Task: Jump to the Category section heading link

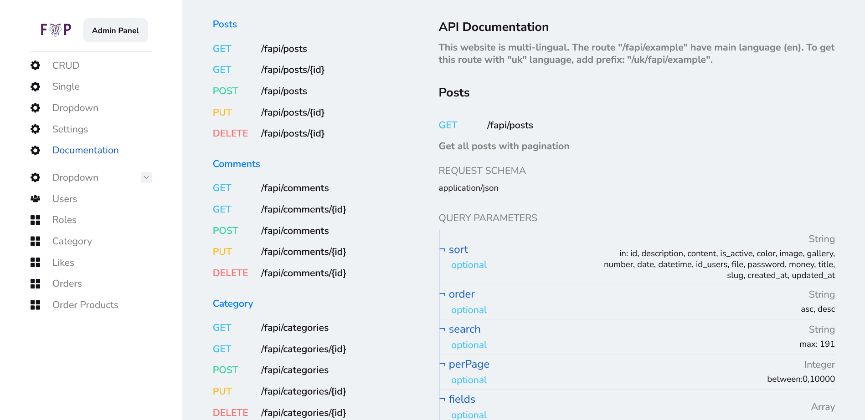Action: tap(233, 304)
